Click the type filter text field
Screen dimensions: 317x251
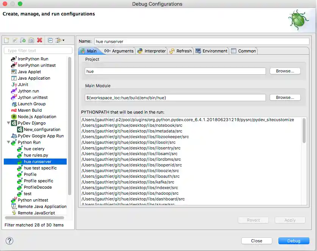37,50
